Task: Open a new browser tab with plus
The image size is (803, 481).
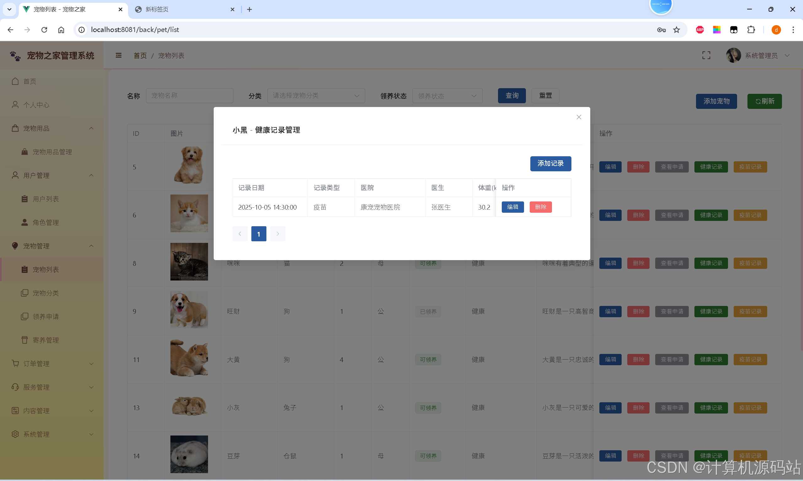Action: [x=249, y=9]
